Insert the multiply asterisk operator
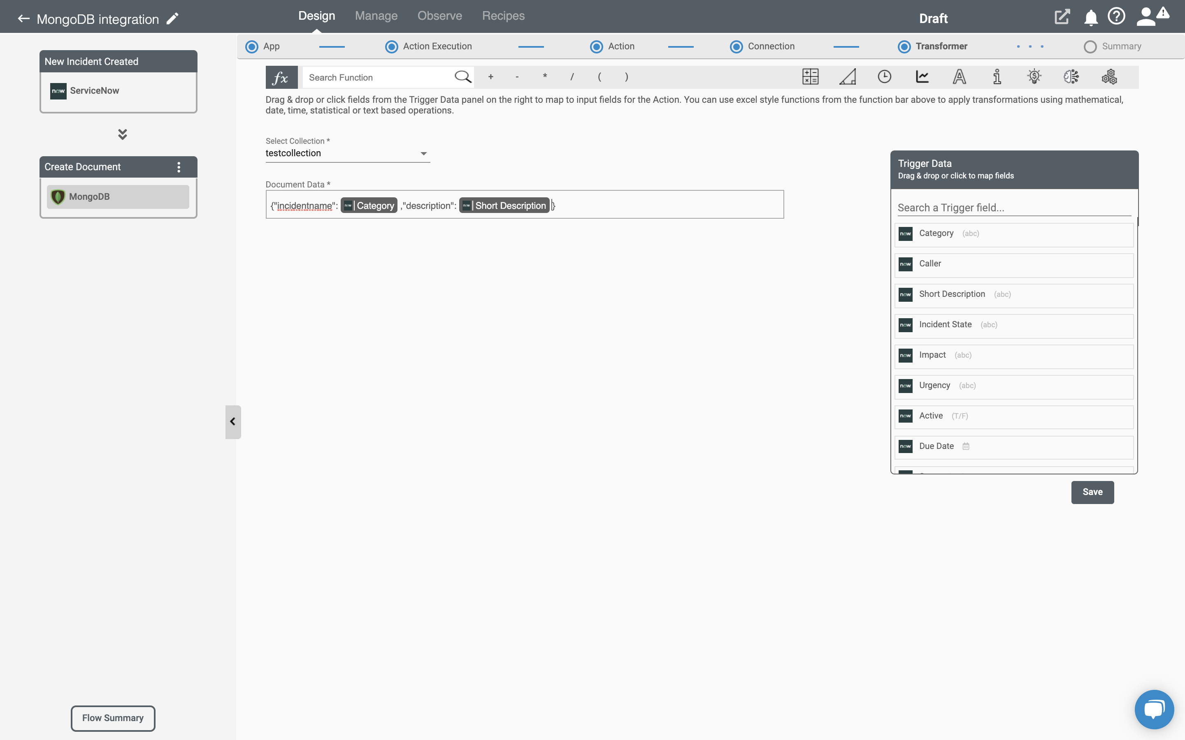Image resolution: width=1185 pixels, height=740 pixels. coord(544,77)
